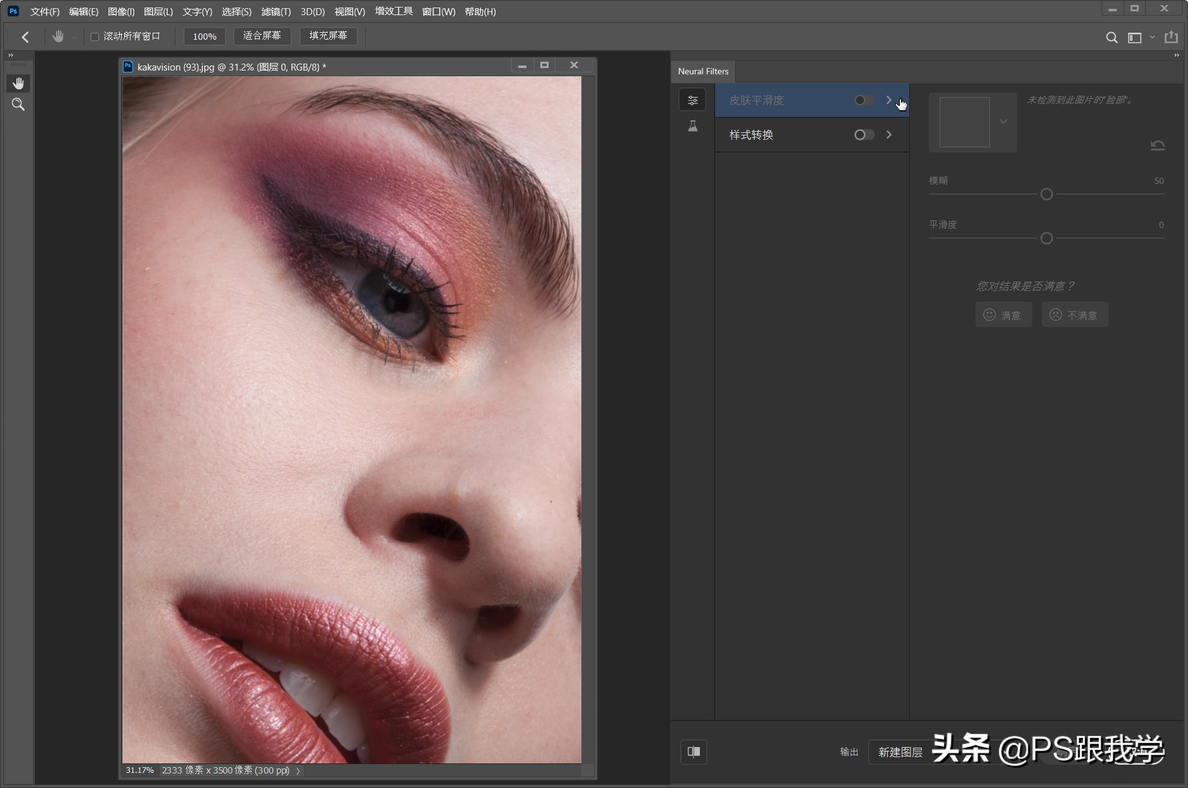The width and height of the screenshot is (1188, 788).
Task: Open the 视图(V) menu
Action: 350,11
